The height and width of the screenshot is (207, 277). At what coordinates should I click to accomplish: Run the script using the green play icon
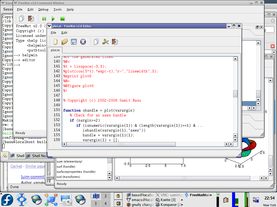click(53, 19)
